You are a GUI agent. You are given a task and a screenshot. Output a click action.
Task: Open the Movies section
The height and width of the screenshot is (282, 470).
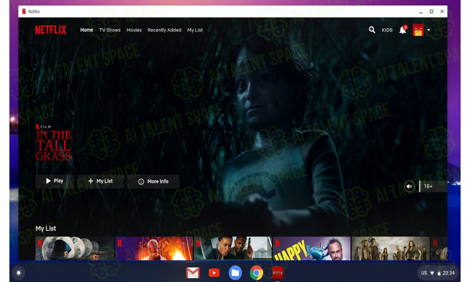click(134, 30)
